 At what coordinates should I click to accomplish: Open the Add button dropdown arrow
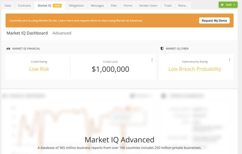point(234,5)
